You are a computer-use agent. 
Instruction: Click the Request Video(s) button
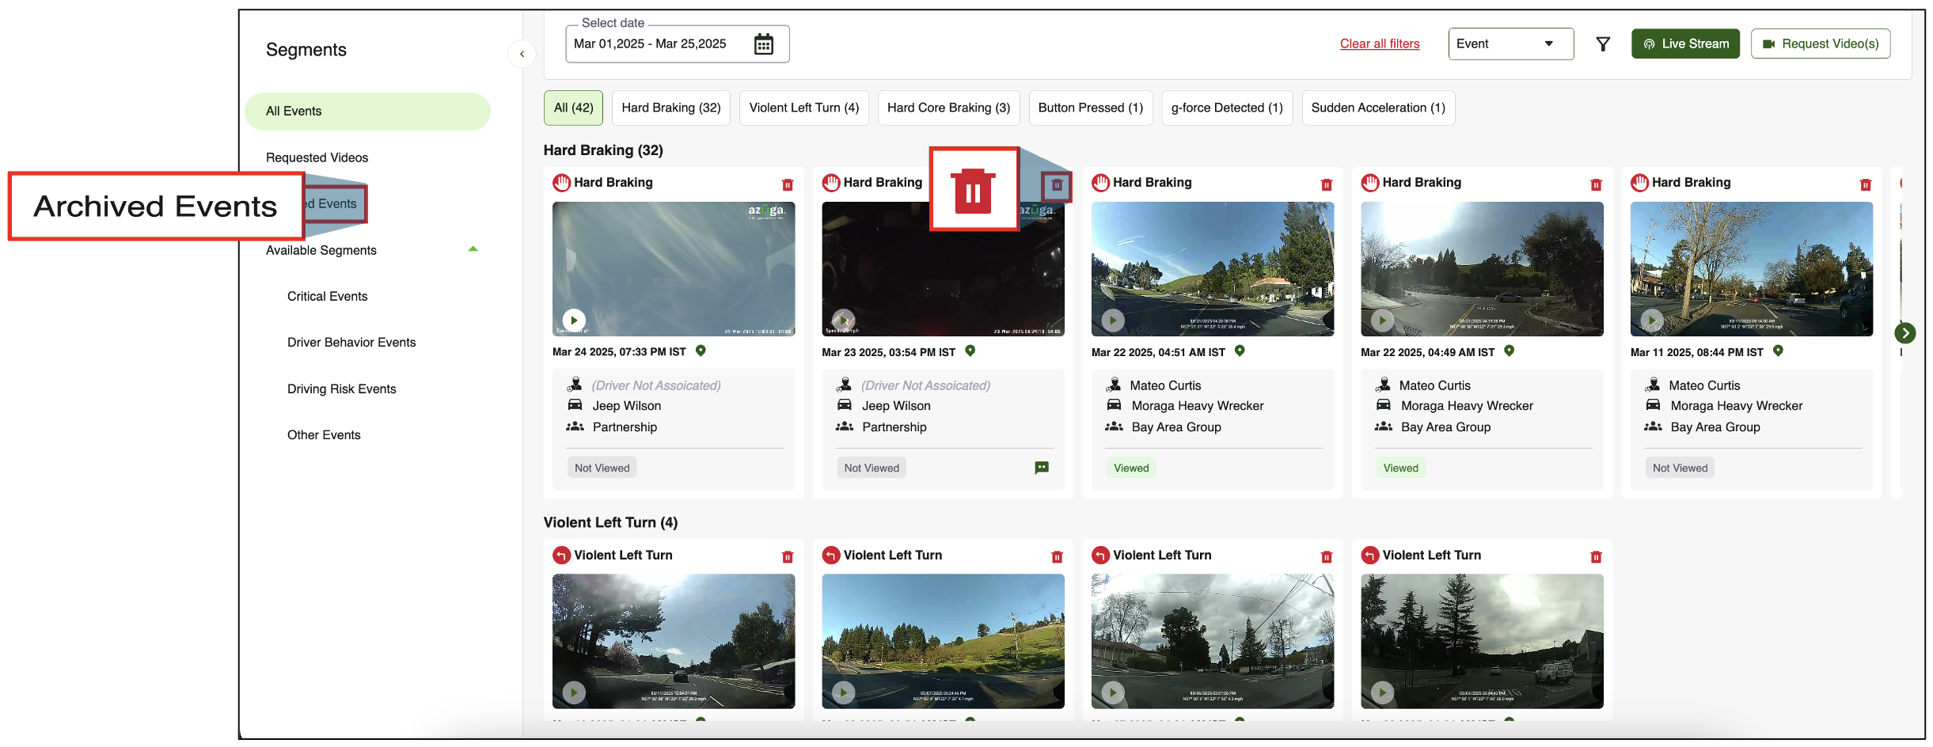[x=1820, y=44]
